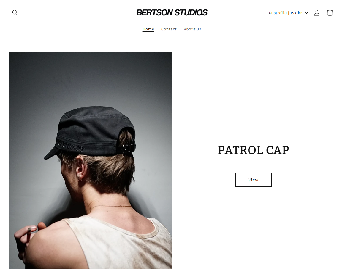This screenshot has width=345, height=269.
Task: Expand the Australia | ISK kr selector
Action: [288, 13]
